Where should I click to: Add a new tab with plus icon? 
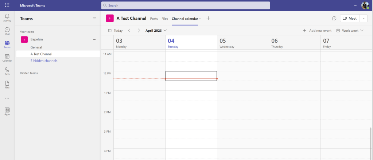(208, 18)
